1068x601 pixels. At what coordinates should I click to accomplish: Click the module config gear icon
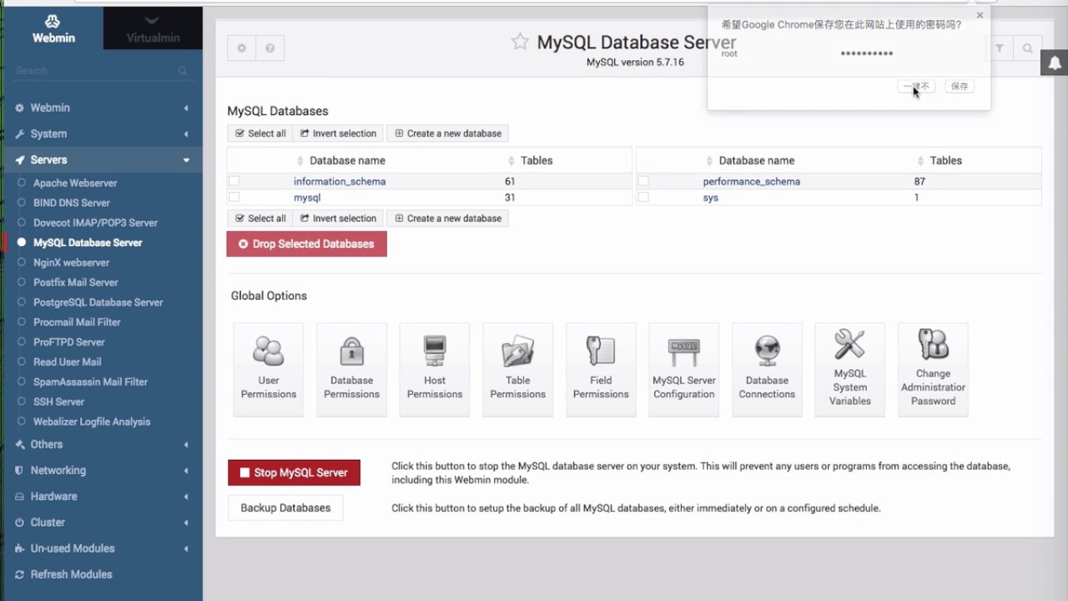241,48
